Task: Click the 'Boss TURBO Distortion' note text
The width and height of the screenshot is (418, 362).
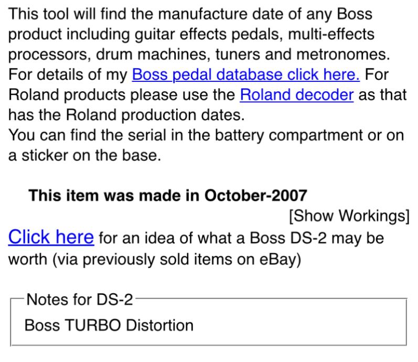Action: pos(109,325)
